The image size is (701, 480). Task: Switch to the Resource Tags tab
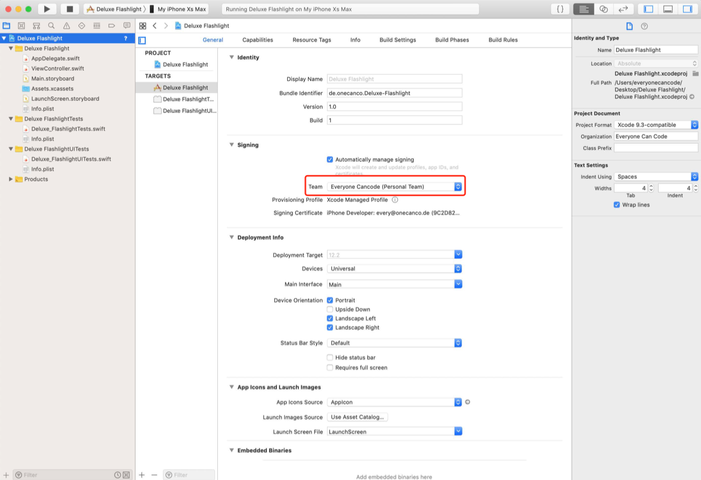[x=312, y=40]
